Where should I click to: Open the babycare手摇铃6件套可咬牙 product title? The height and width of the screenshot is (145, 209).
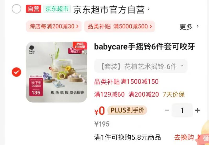(144, 47)
